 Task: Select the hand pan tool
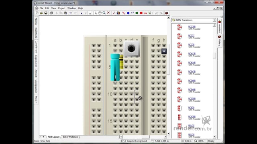[100, 13]
